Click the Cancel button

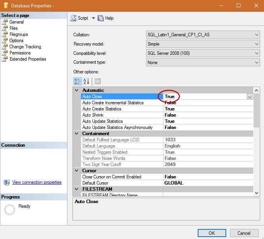click(x=244, y=233)
